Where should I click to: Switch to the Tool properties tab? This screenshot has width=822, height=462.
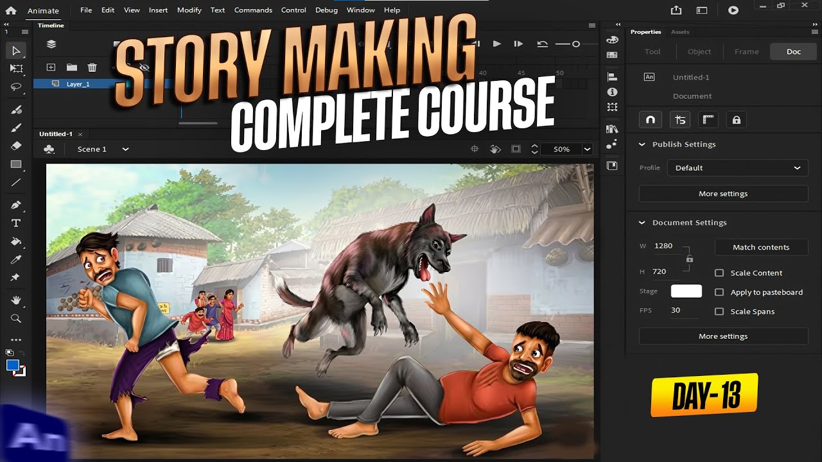[652, 51]
